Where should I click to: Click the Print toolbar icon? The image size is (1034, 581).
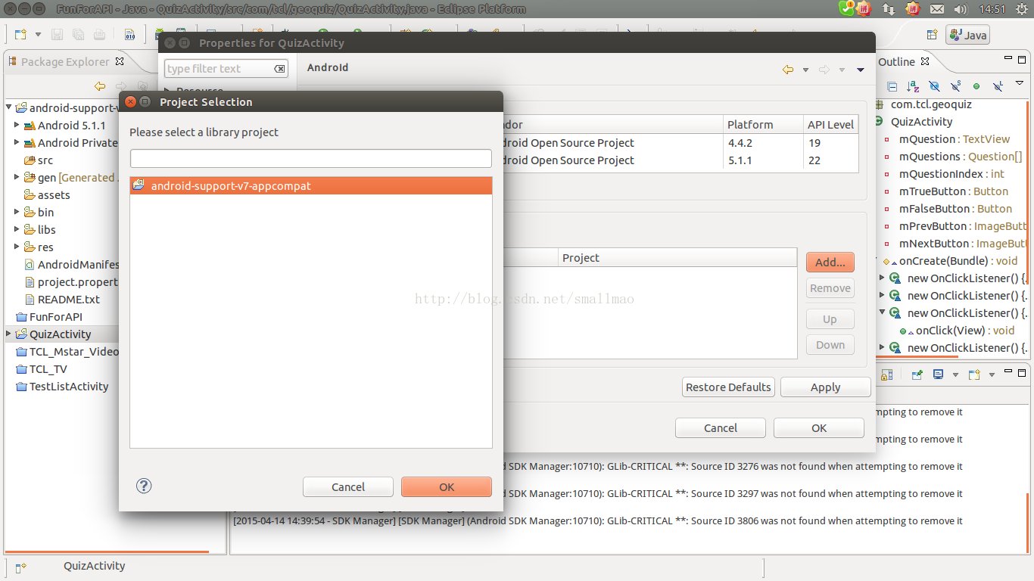click(99, 35)
